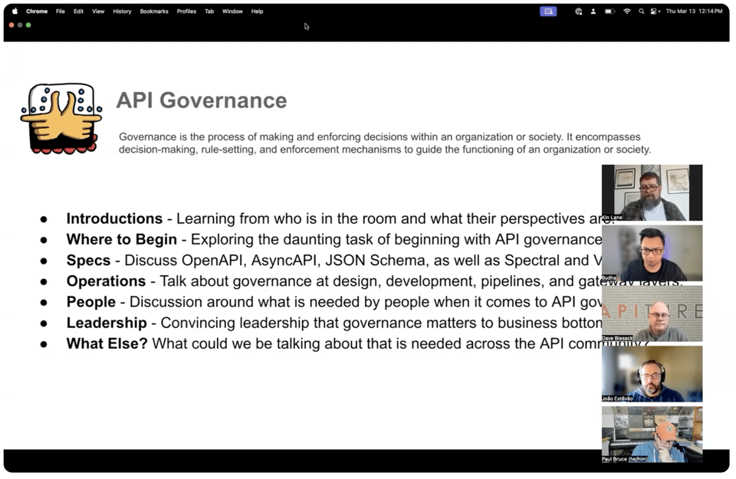Open the Apple menu
736x479 pixels.
point(15,11)
